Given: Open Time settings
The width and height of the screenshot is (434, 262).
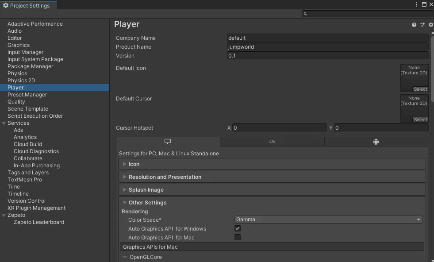Looking at the screenshot, I should (14, 187).
